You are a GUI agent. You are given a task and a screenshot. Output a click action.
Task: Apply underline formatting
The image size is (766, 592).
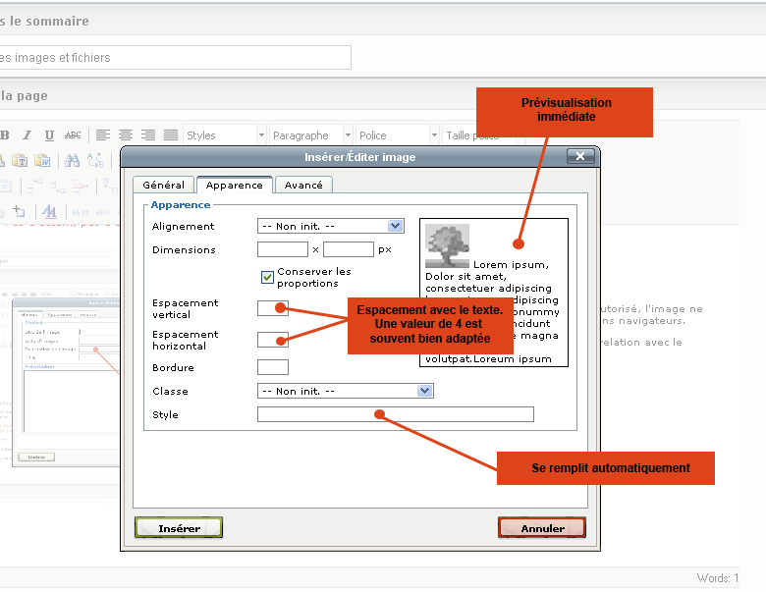point(49,135)
